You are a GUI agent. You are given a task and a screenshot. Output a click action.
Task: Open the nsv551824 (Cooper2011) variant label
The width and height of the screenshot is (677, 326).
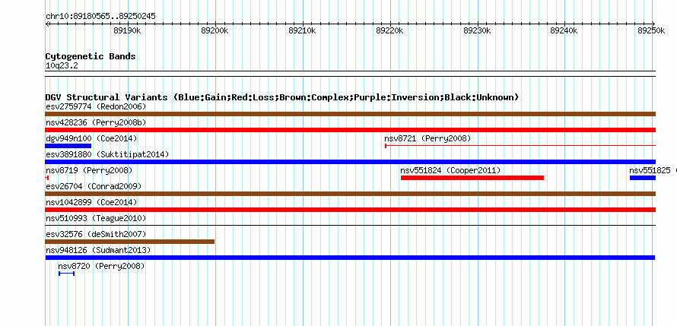pos(451,170)
